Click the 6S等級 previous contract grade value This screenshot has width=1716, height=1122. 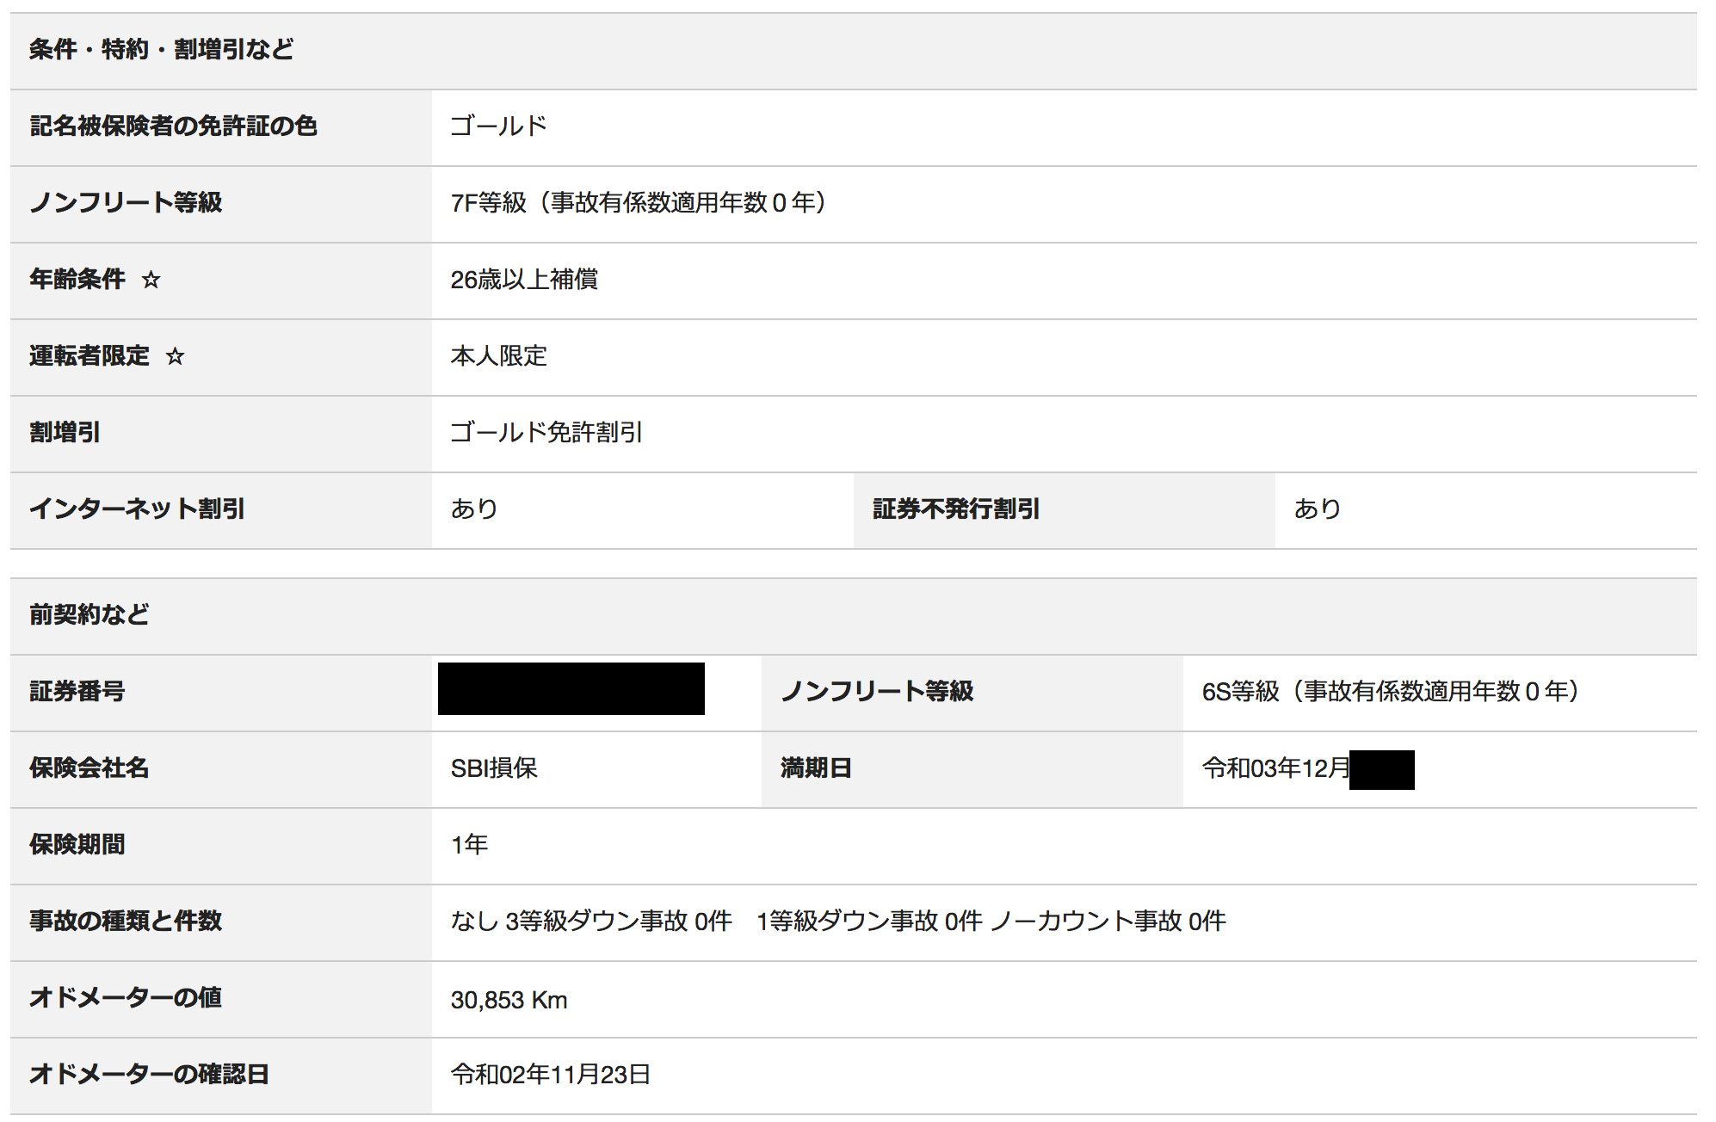pos(1390,692)
